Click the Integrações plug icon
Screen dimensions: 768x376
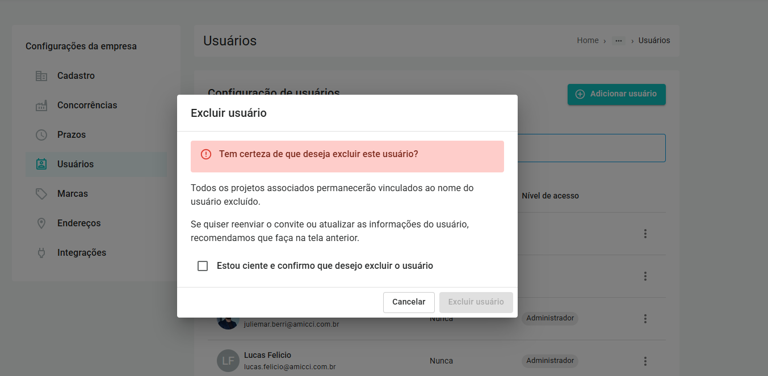click(41, 253)
